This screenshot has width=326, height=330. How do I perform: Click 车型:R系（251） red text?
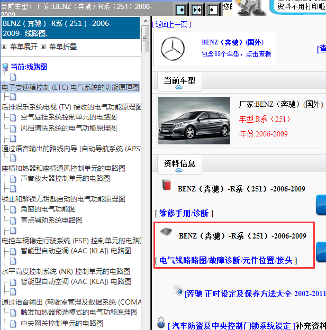point(265,119)
